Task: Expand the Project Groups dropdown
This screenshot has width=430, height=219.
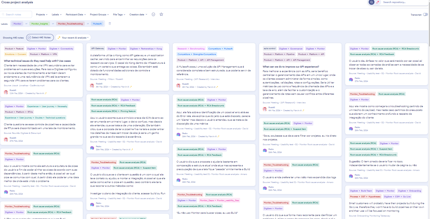Action: tap(99, 15)
